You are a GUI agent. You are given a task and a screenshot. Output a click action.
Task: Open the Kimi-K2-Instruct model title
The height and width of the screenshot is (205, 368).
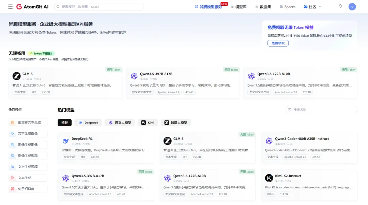pos(288,176)
